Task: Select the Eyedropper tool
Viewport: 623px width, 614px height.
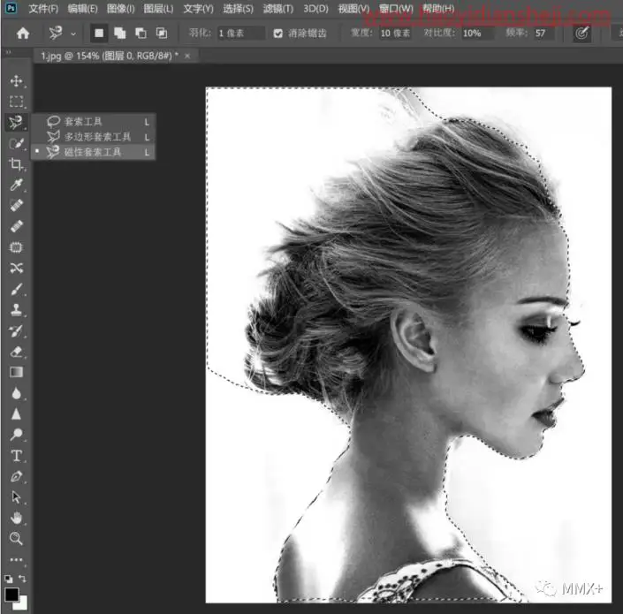Action: pos(16,185)
